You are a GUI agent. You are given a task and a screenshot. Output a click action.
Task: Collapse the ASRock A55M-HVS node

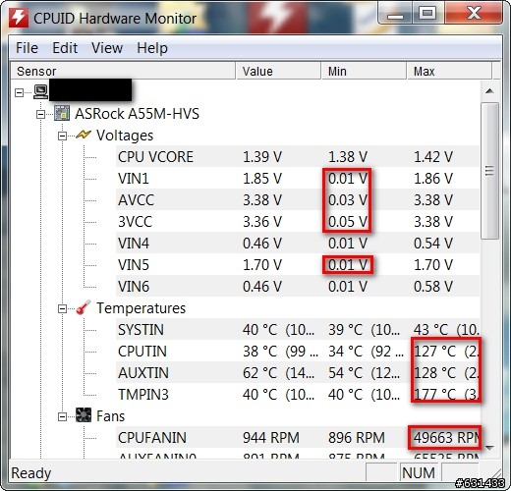tap(41, 115)
